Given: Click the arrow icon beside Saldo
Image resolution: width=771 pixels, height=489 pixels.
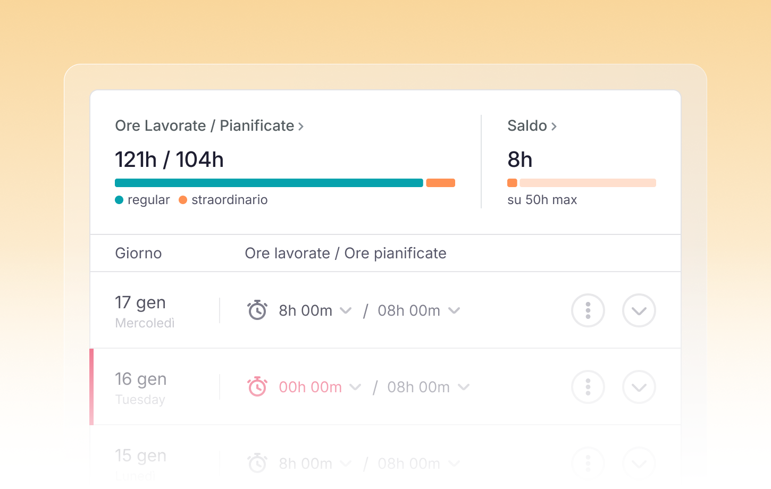Looking at the screenshot, I should (554, 127).
